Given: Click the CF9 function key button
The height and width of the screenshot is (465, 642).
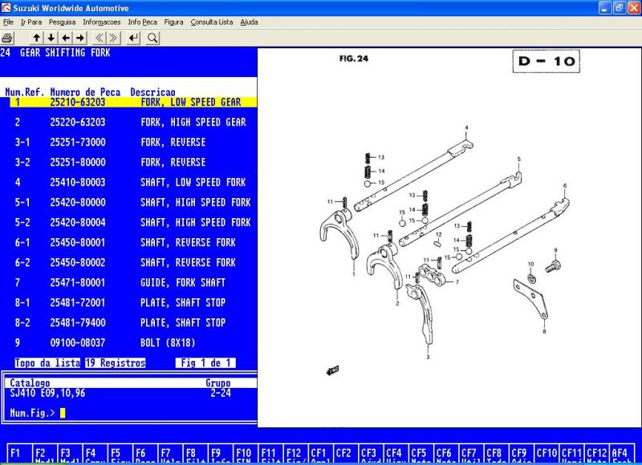Looking at the screenshot, I should [522, 453].
